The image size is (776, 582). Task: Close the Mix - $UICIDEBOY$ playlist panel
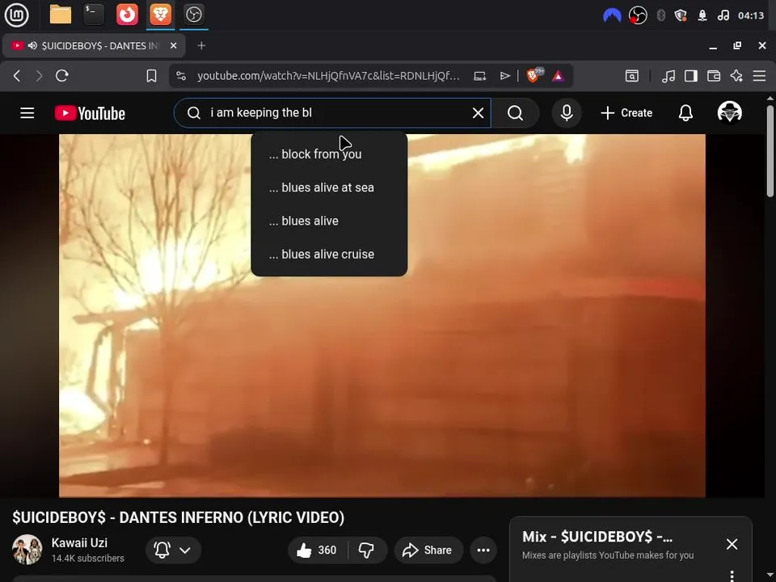pos(732,544)
